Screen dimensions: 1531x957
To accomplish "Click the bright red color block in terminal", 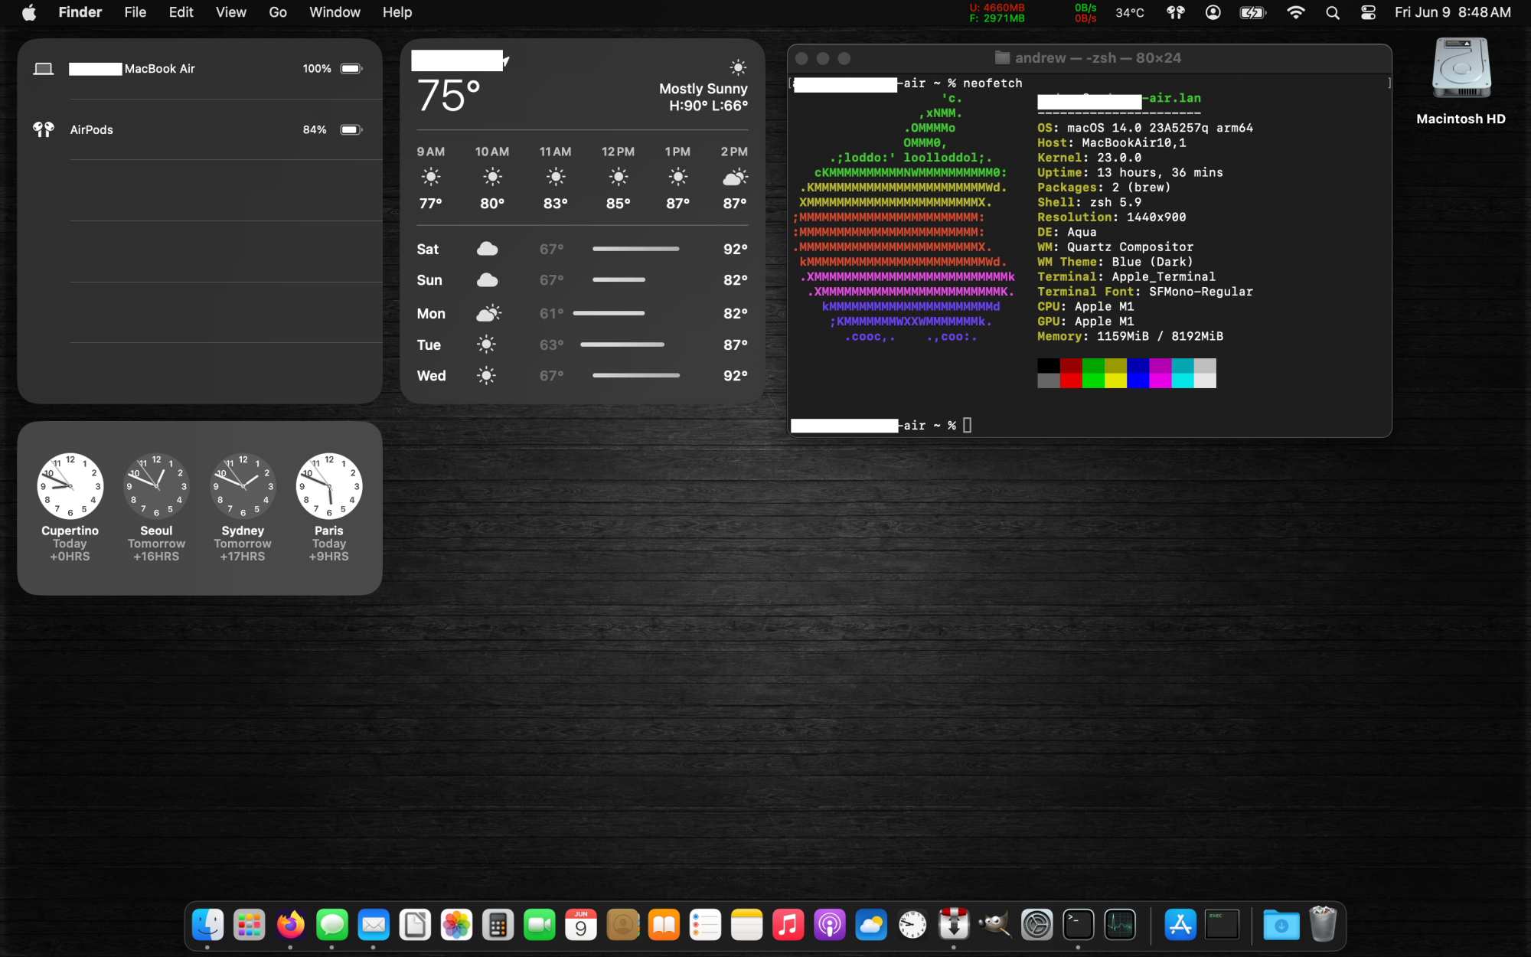I will pos(1070,381).
